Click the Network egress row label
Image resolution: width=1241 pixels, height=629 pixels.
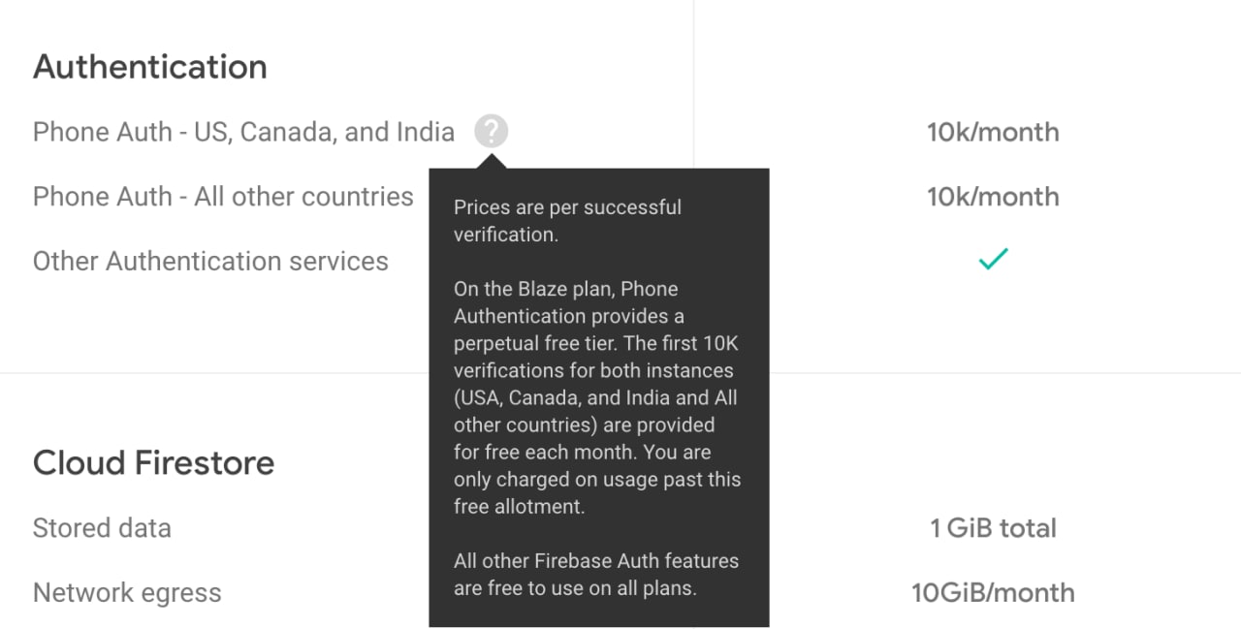pyautogui.click(x=127, y=593)
